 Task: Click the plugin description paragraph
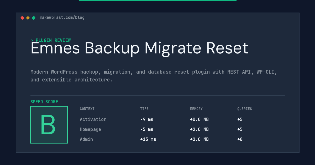[x=154, y=76]
